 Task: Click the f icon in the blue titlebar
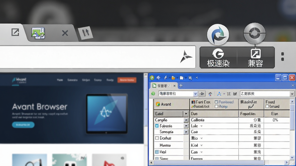[x=166, y=78]
